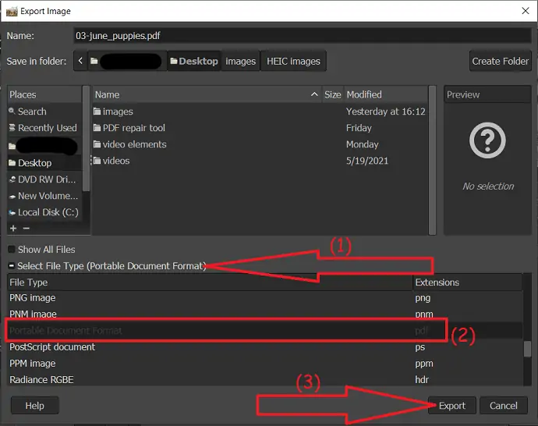Click the 5/19/2021 modified date

367,161
